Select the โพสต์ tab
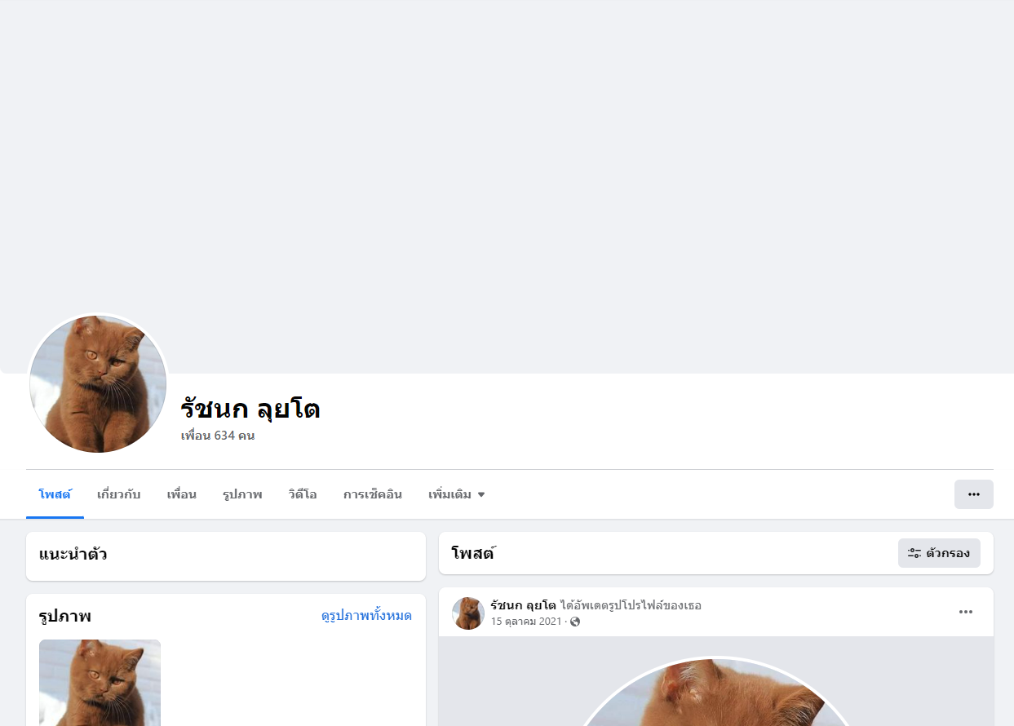The image size is (1014, 726). [x=55, y=494]
